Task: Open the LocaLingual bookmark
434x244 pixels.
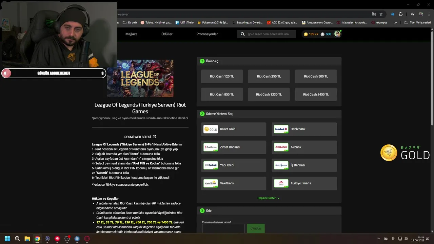Action: [x=247, y=23]
